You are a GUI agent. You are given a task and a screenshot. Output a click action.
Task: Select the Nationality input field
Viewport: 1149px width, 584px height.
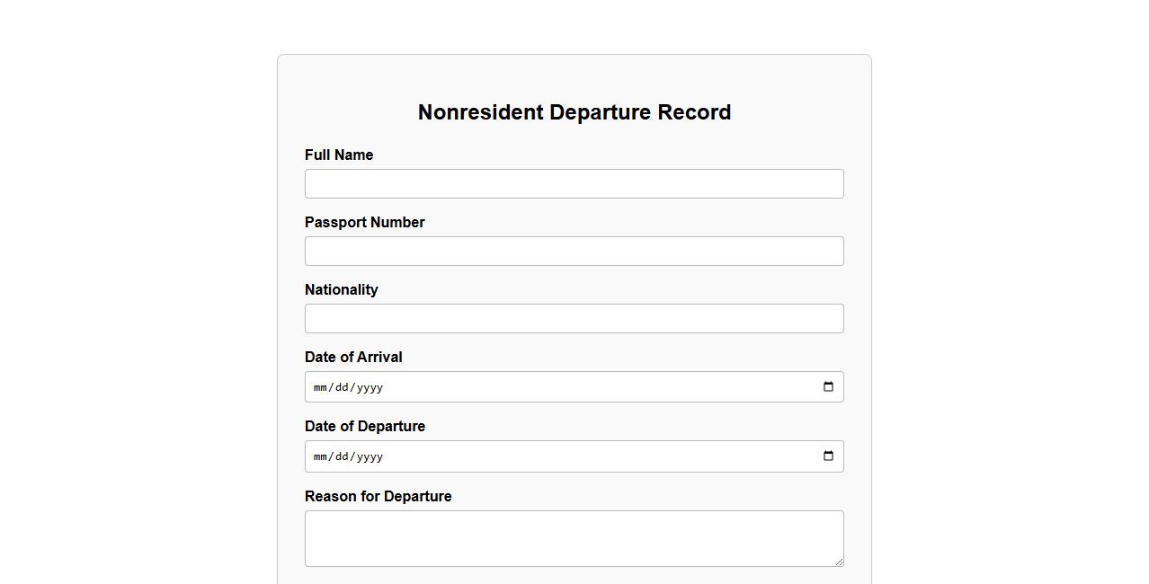[574, 319]
